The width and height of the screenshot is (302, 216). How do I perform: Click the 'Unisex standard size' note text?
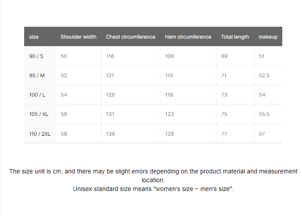(153, 189)
